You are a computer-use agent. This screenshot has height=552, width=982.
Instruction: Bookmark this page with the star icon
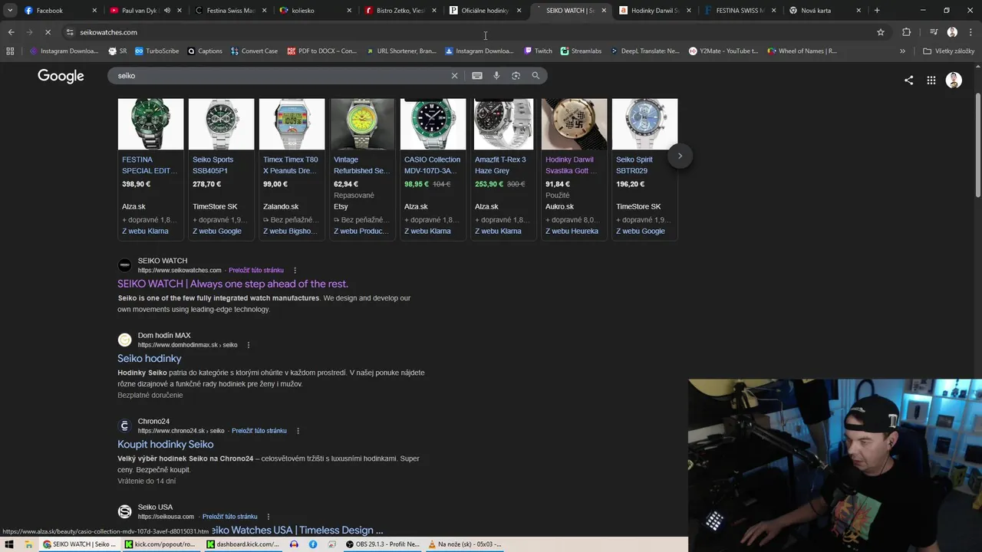coord(881,32)
